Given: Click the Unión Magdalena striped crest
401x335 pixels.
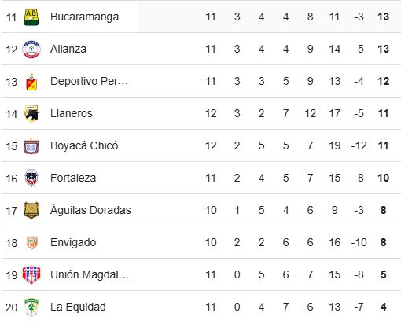Looking at the screenshot, I should [31, 275].
